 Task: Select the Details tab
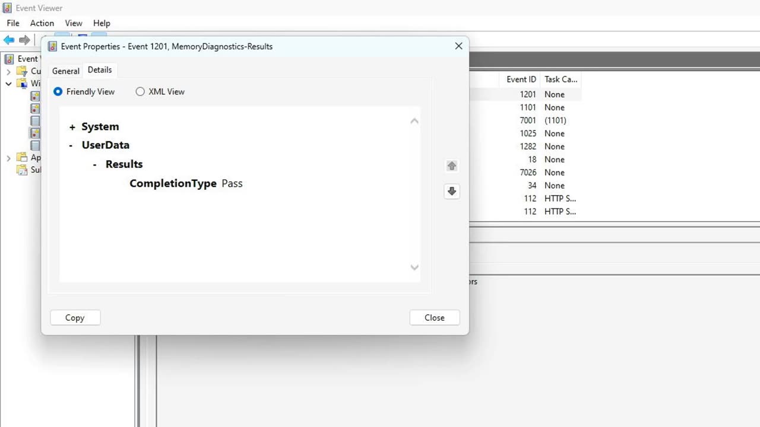[x=100, y=69]
